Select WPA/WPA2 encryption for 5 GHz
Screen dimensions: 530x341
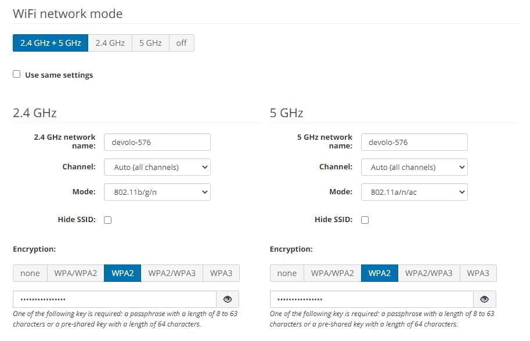(x=332, y=273)
